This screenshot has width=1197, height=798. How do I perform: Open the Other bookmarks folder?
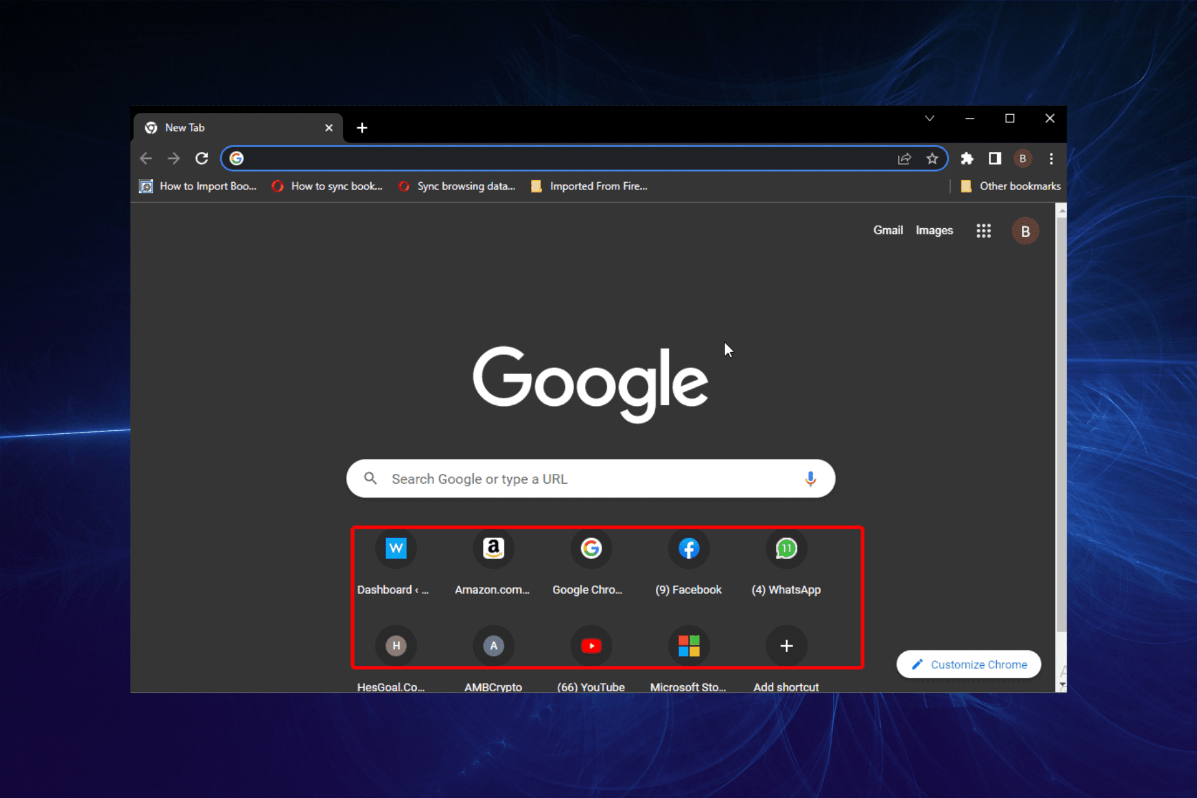tap(1011, 186)
